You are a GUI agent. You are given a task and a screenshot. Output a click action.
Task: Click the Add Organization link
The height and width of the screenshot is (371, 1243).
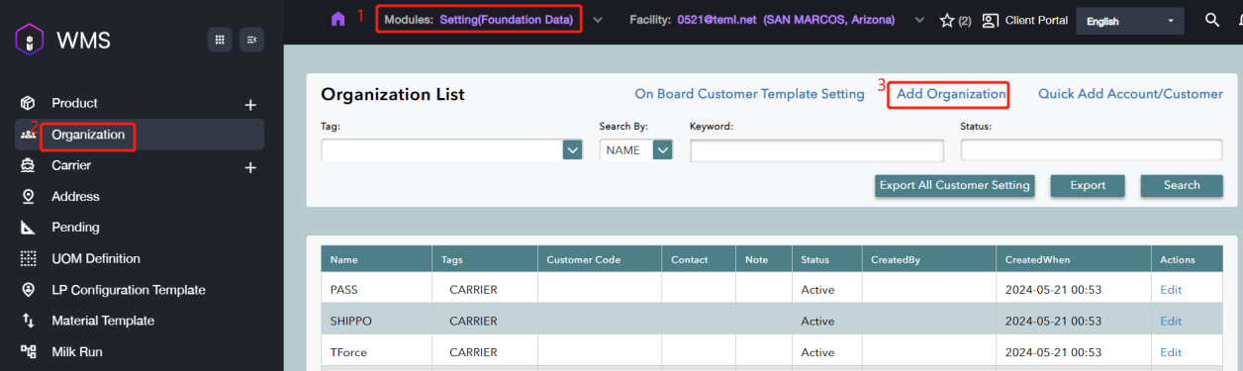pos(951,94)
